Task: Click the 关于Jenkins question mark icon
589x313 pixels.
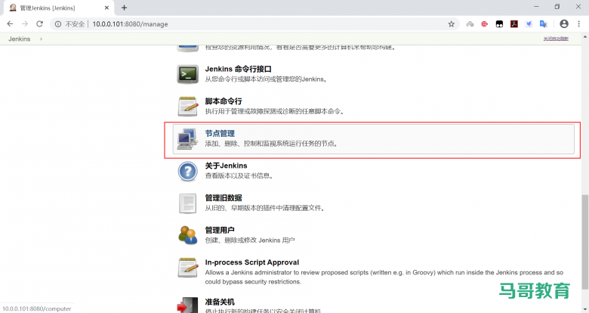Action: [187, 171]
